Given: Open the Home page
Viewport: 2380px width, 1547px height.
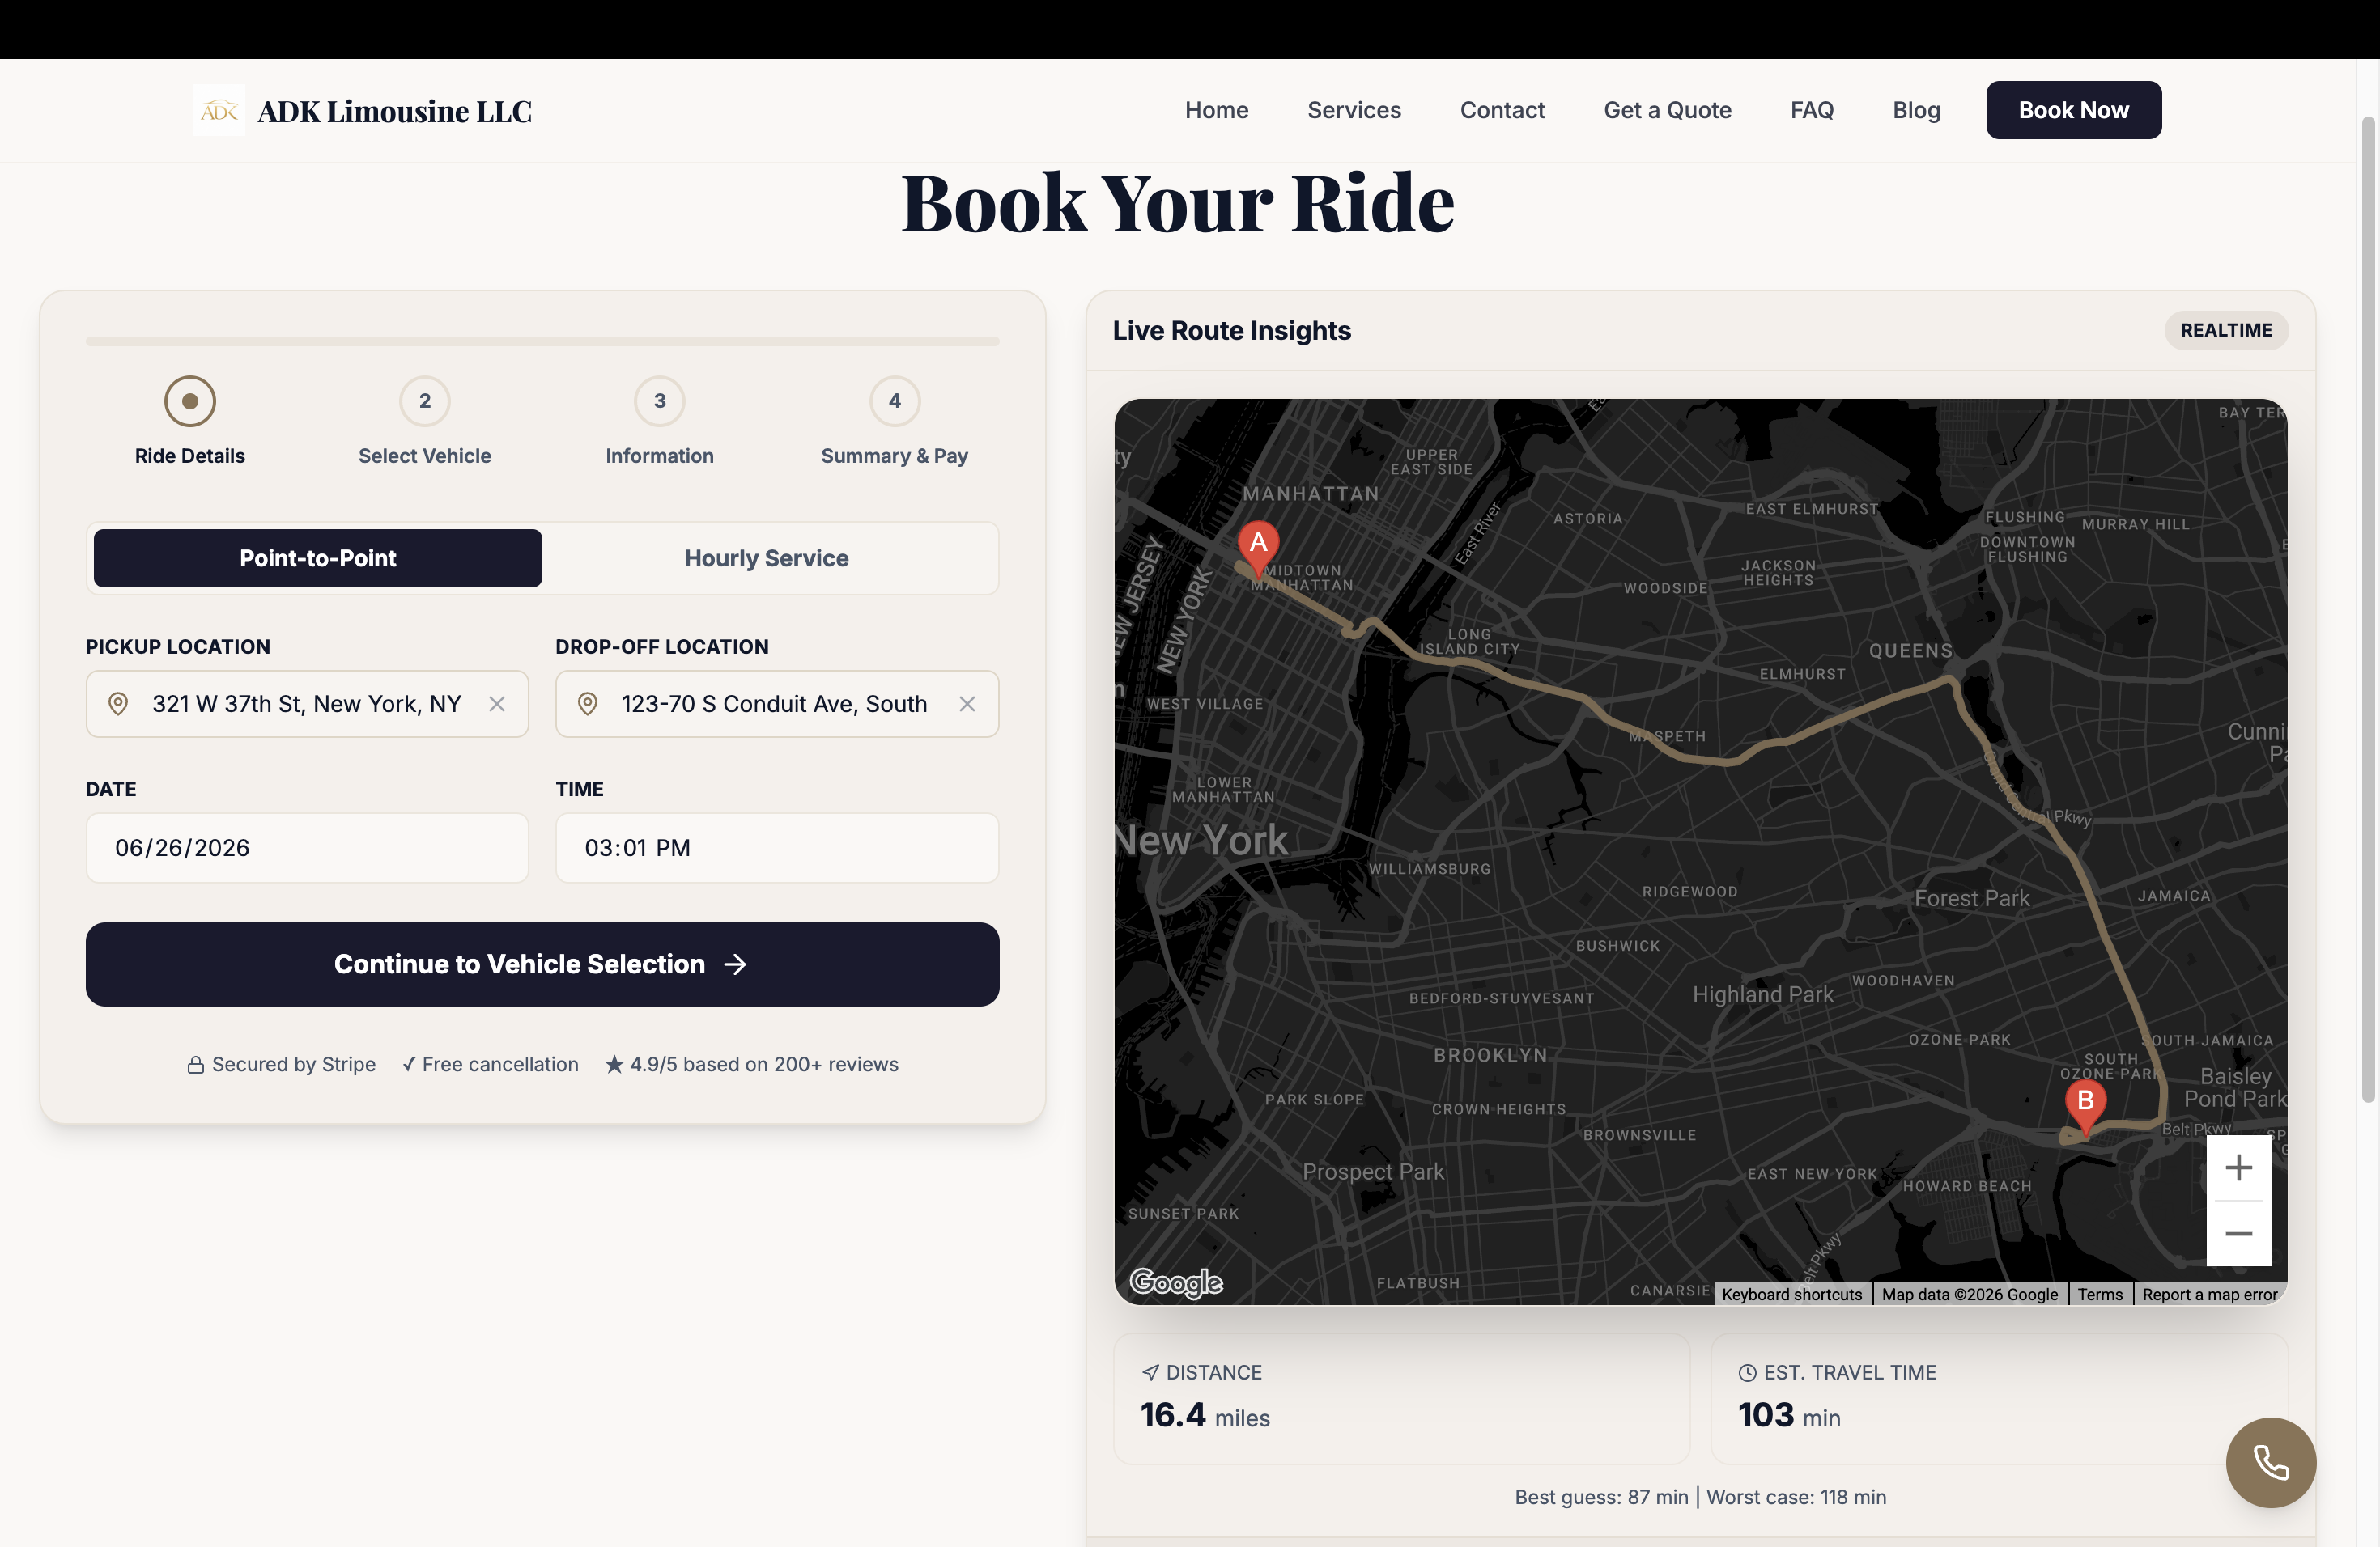Looking at the screenshot, I should pyautogui.click(x=1217, y=110).
